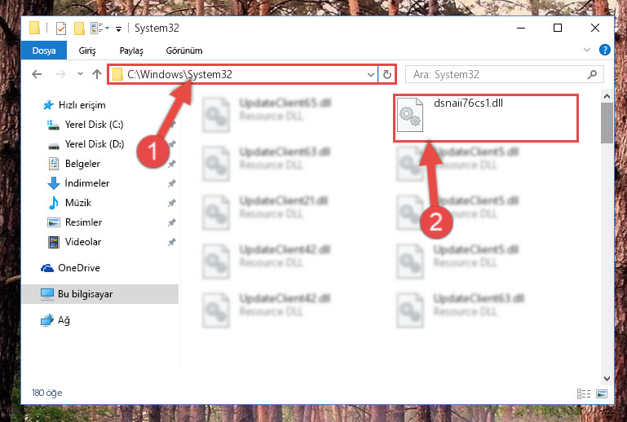Refresh the System32 folder view
Image resolution: width=627 pixels, height=422 pixels.
coord(386,74)
